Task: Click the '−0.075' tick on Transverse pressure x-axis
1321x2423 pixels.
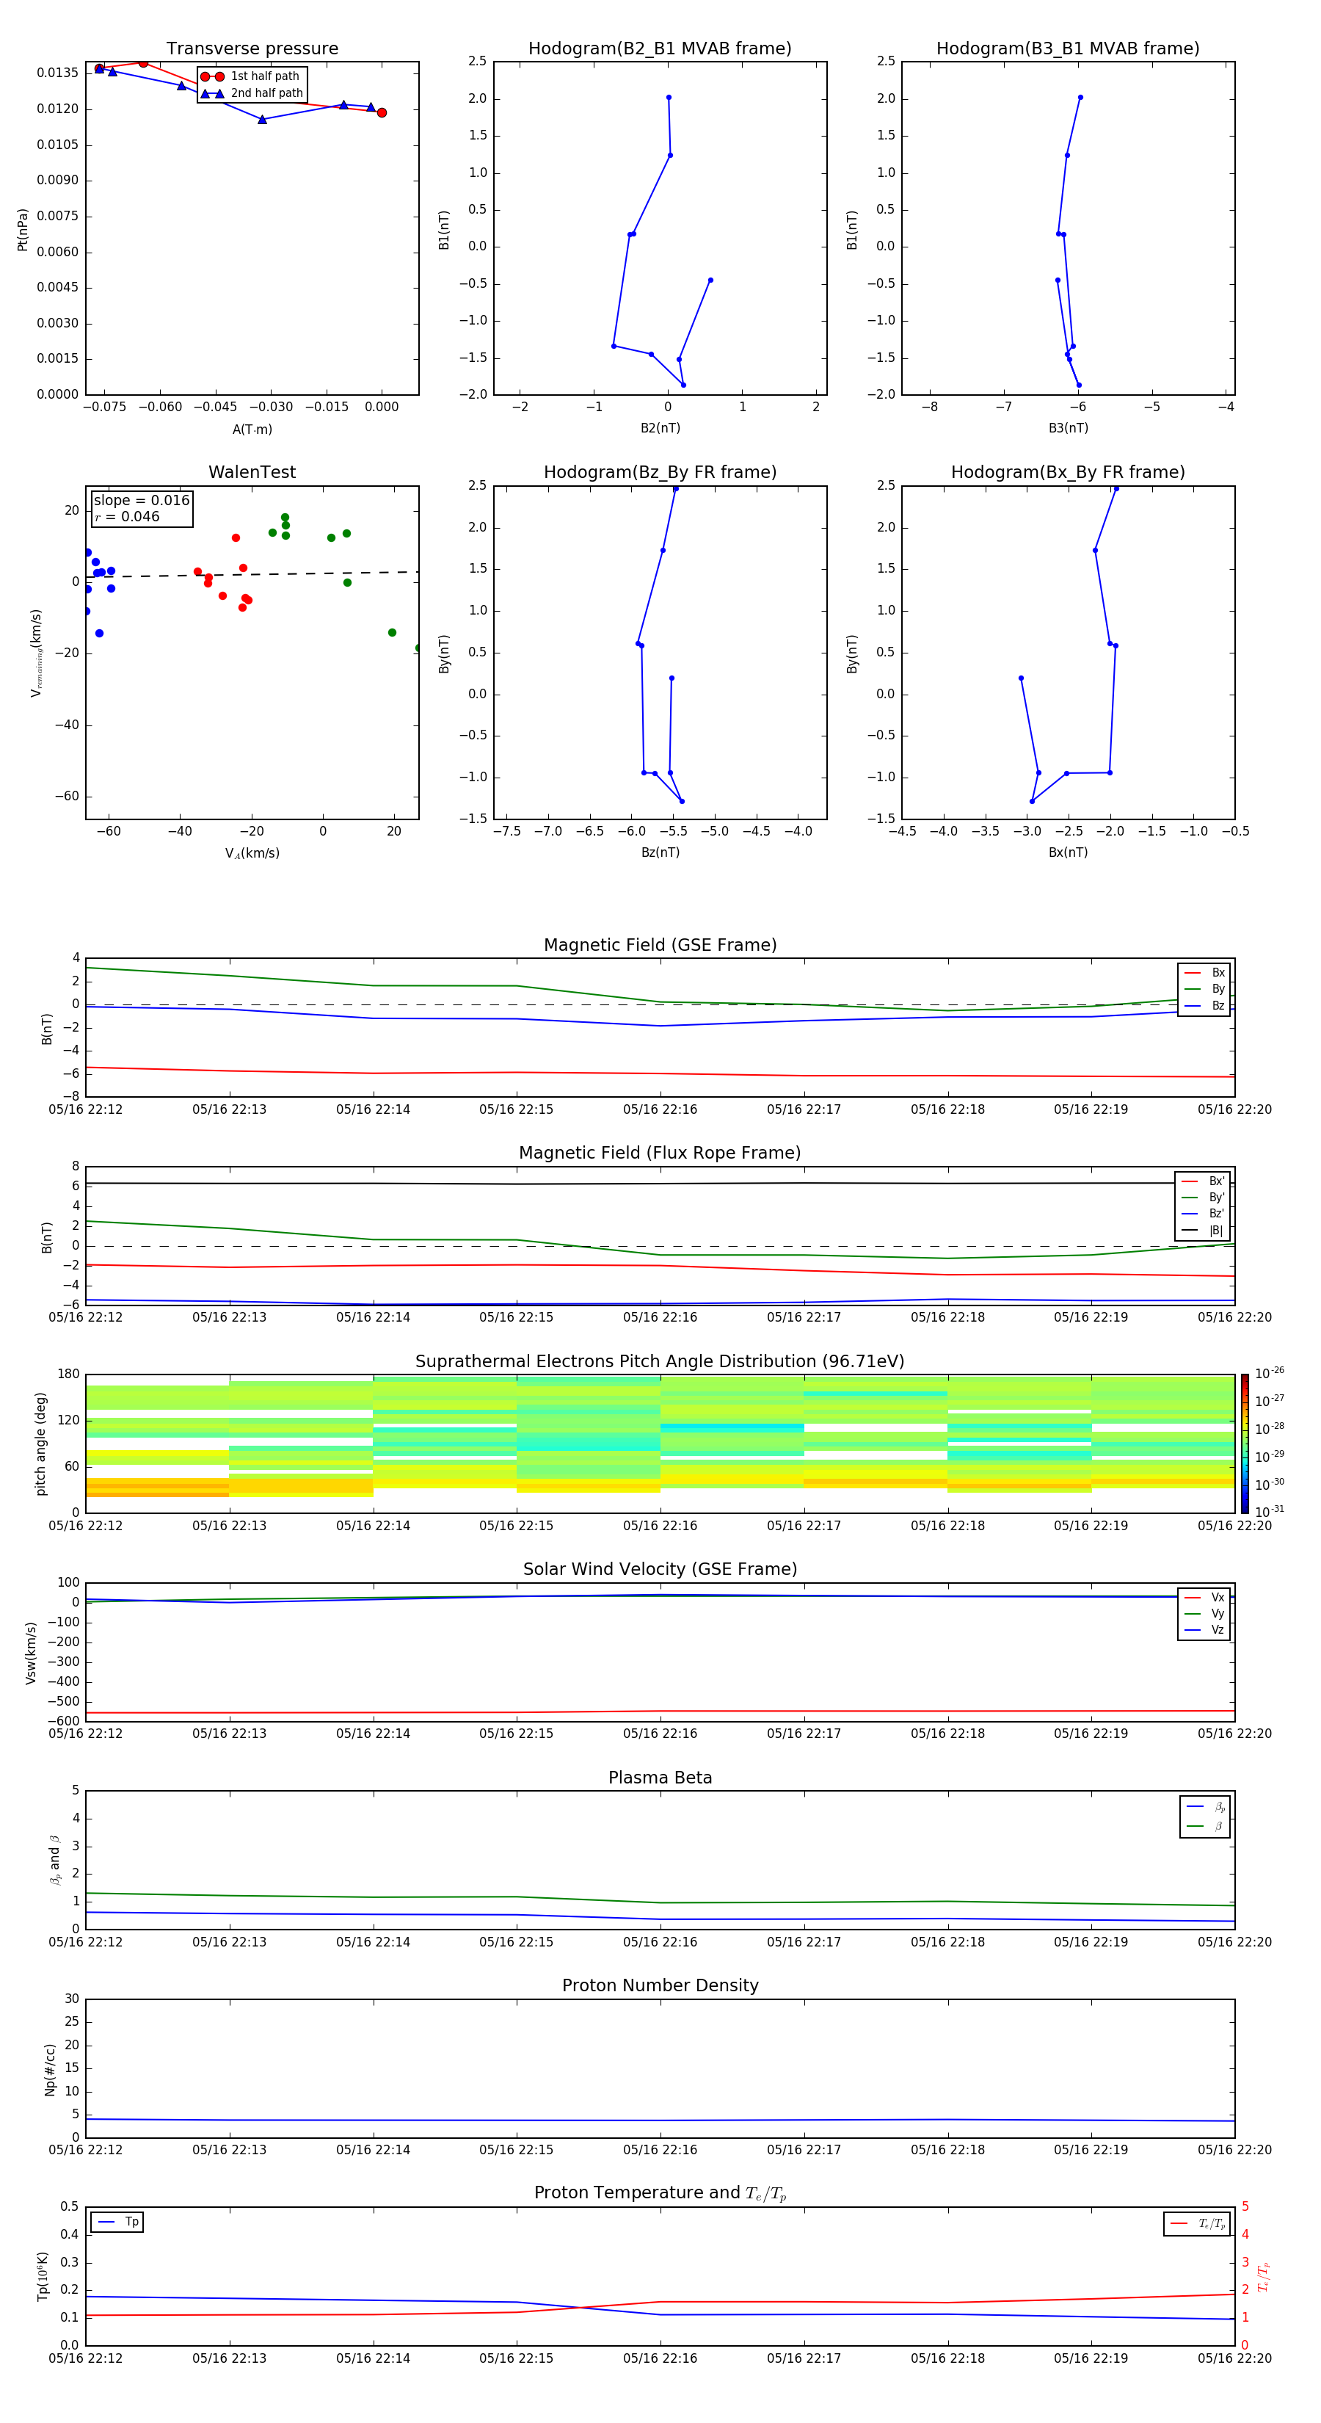Action: click(104, 408)
